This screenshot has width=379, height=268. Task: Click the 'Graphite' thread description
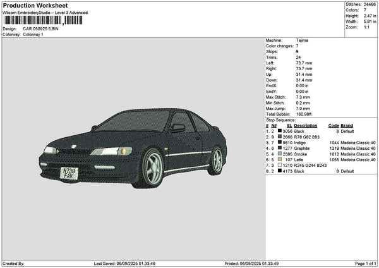302,149
